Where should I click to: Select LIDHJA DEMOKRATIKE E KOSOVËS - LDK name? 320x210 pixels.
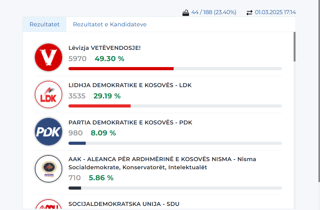130,85
